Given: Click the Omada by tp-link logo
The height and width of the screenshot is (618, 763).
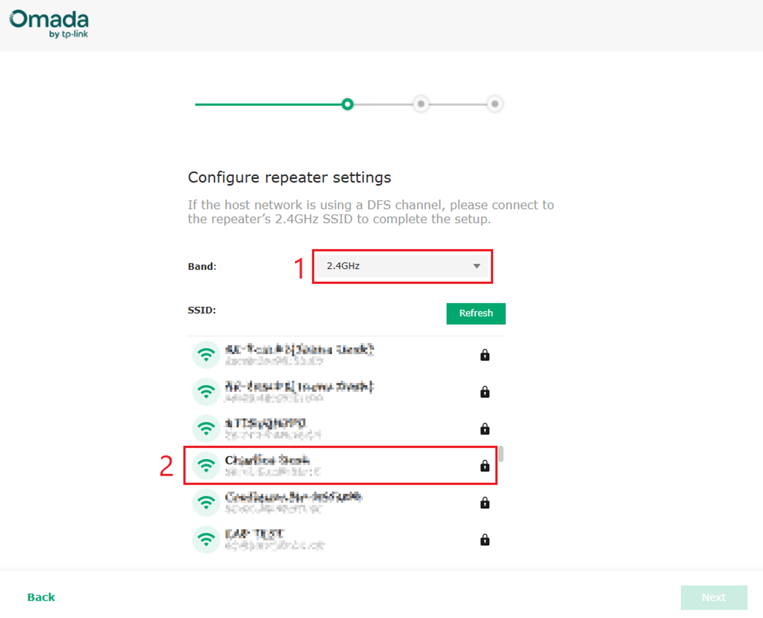Looking at the screenshot, I should [x=49, y=24].
